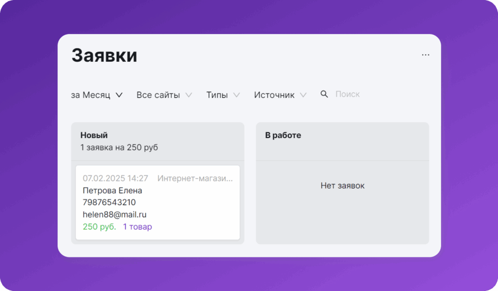Expand the 'Источник' source filter
The image size is (498, 291).
(x=274, y=95)
